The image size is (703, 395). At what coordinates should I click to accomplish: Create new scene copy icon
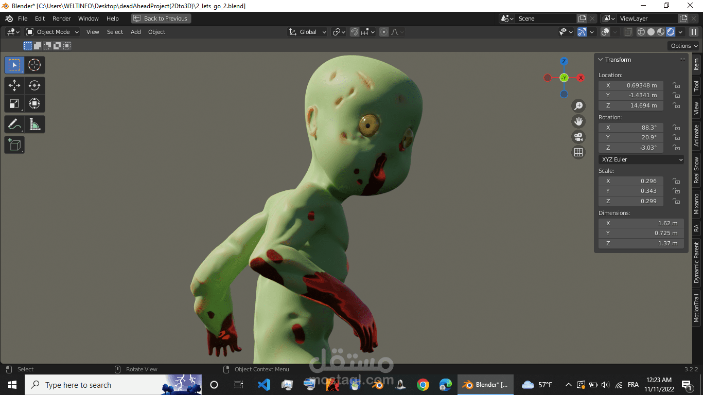click(582, 19)
